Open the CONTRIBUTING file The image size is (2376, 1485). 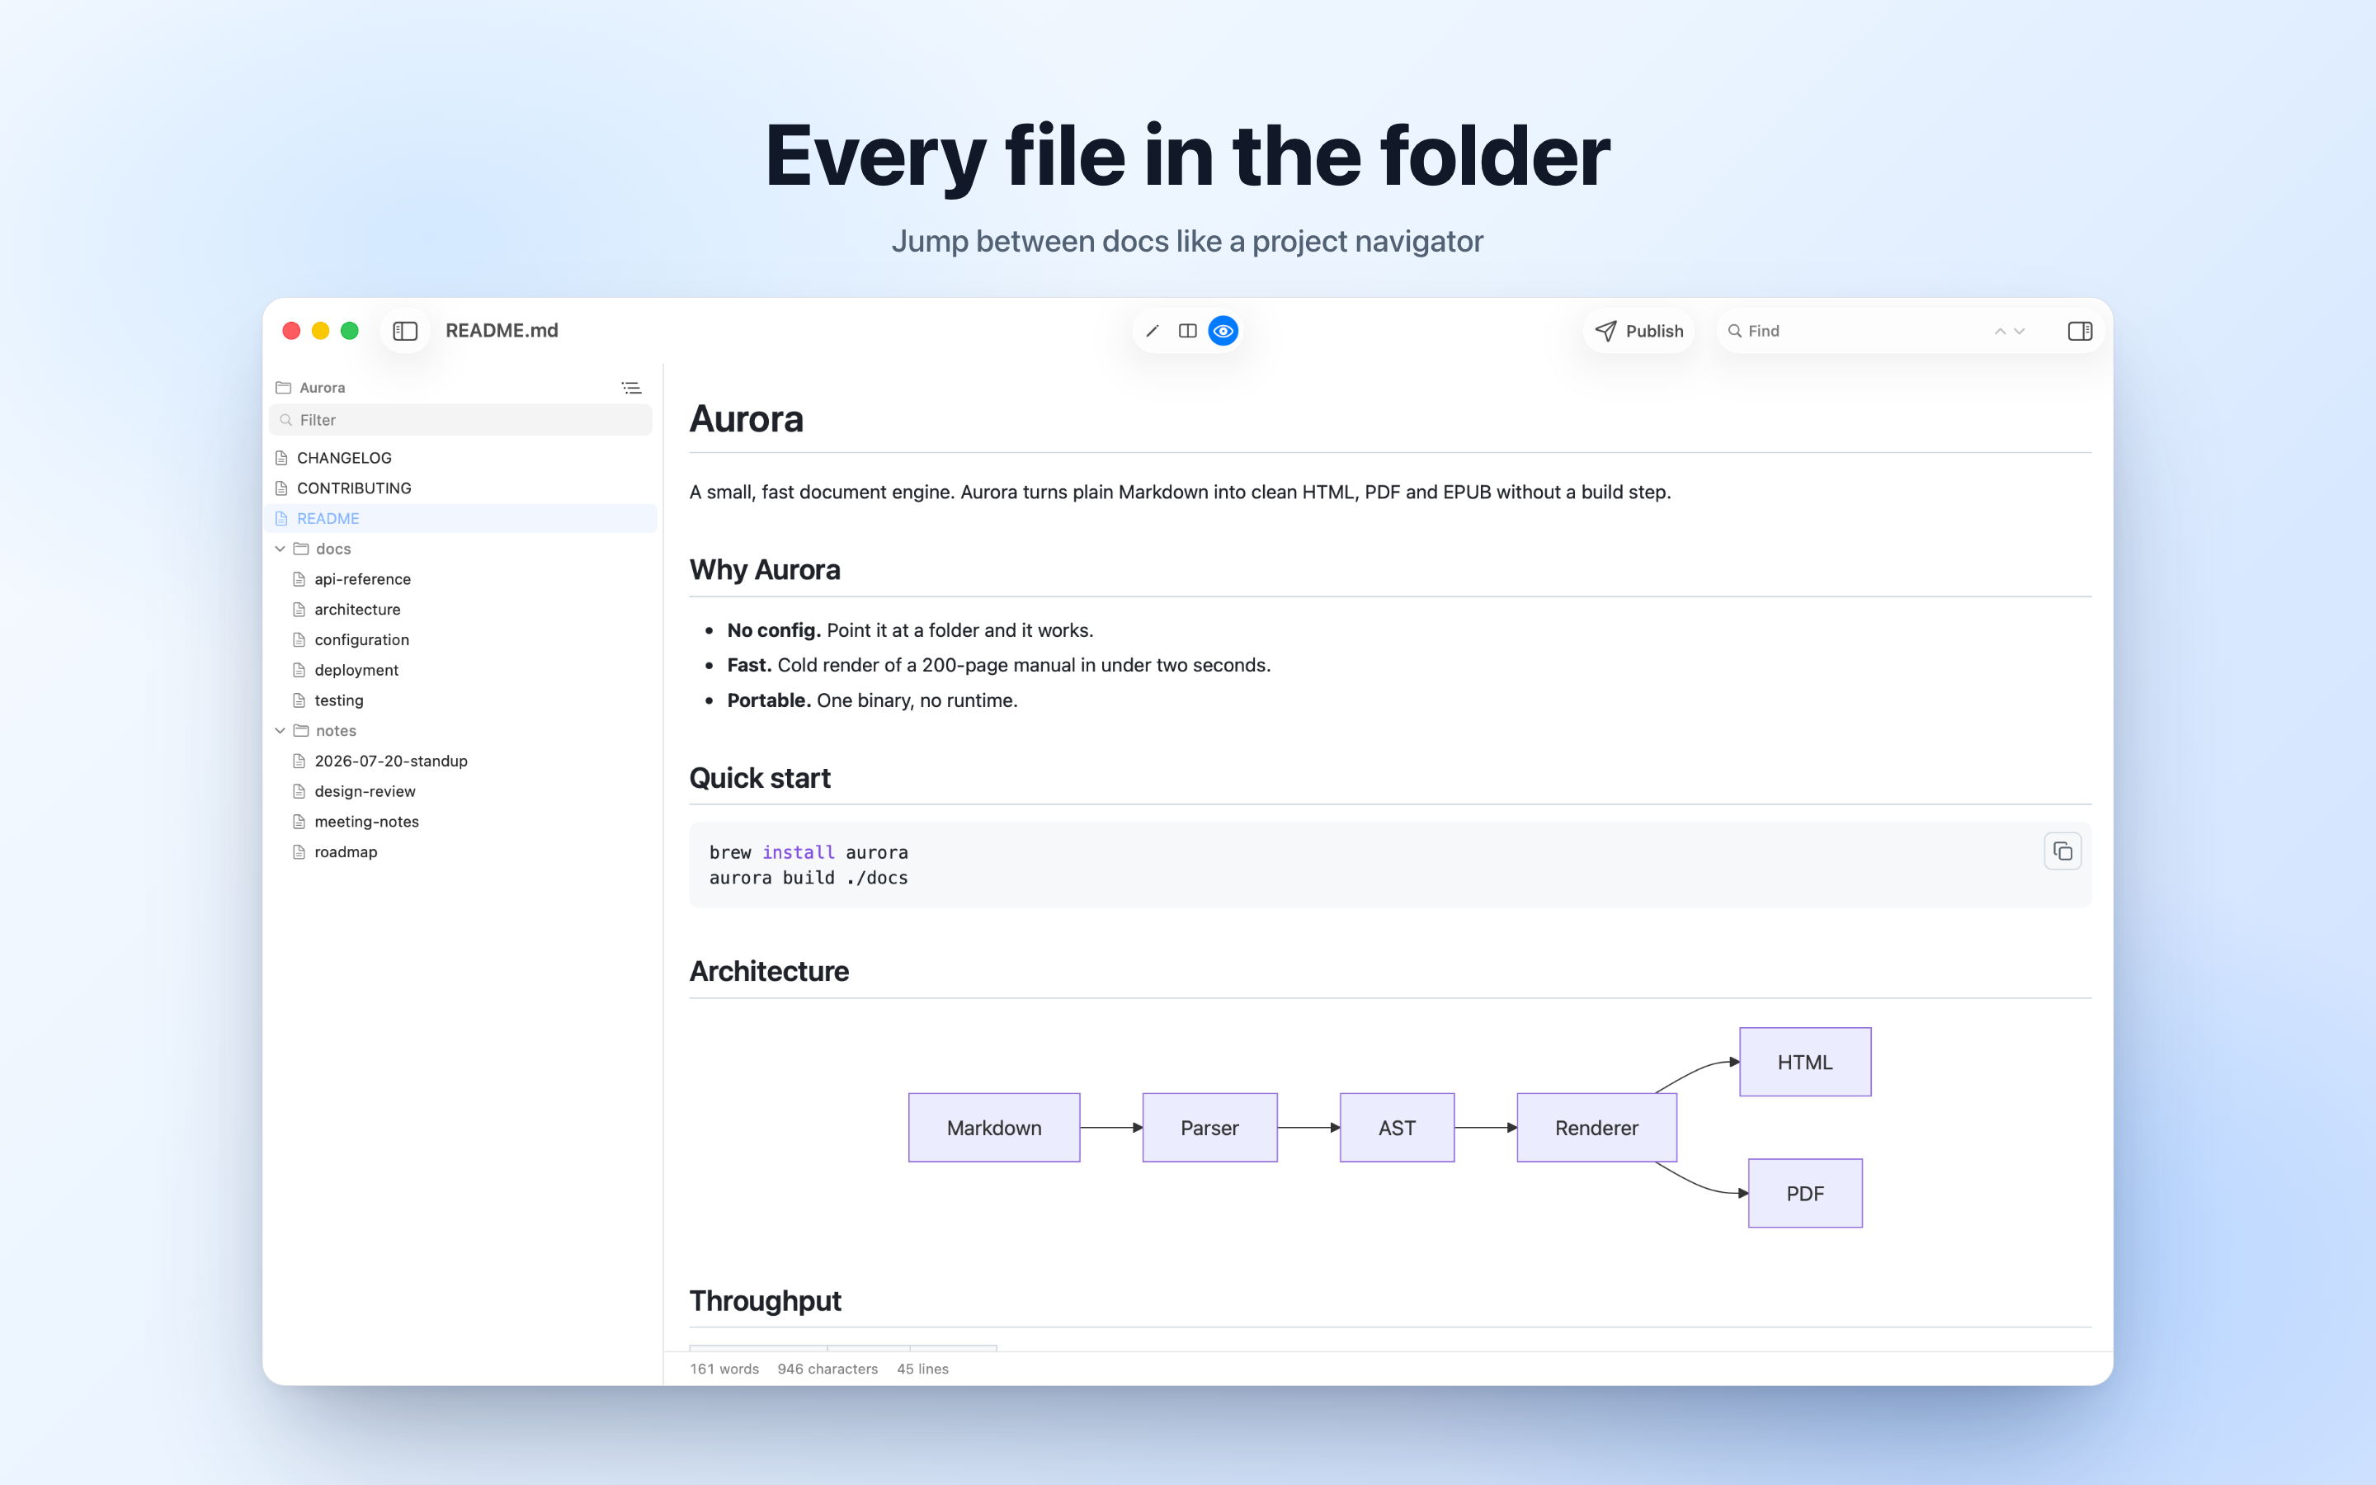(461, 488)
